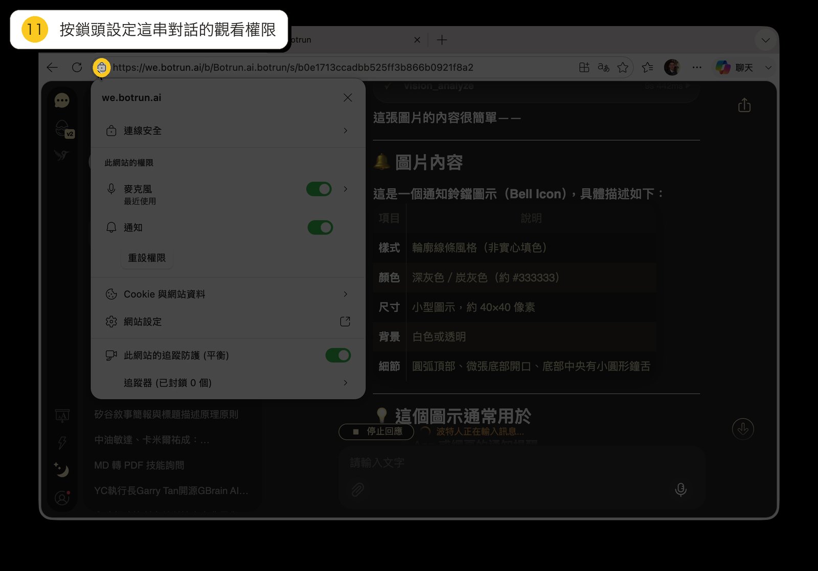Click the lock icon in address bar
Viewport: 818px width, 571px height.
click(x=101, y=67)
